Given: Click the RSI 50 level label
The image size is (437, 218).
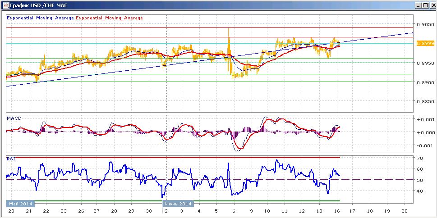Looking at the screenshot, I should coord(420,180).
